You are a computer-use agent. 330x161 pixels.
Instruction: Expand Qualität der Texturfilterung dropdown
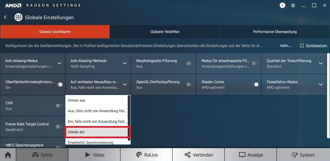click(321, 63)
